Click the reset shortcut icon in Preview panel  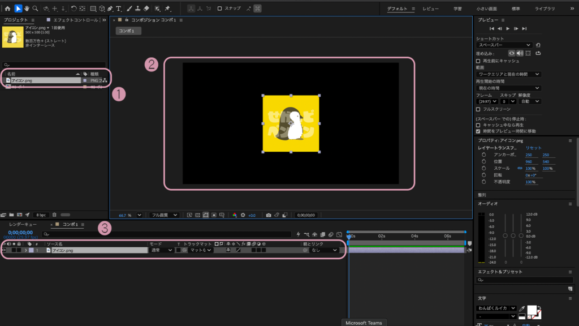[x=538, y=45]
